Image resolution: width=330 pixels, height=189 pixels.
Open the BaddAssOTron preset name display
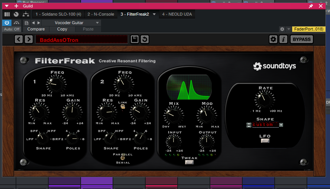pos(82,39)
